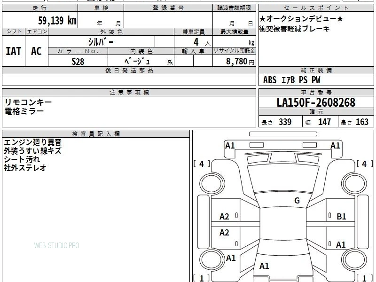Screen dimensions: 376x282
Task: Click the 譲渡書類期限 header
Action: pos(234,8)
